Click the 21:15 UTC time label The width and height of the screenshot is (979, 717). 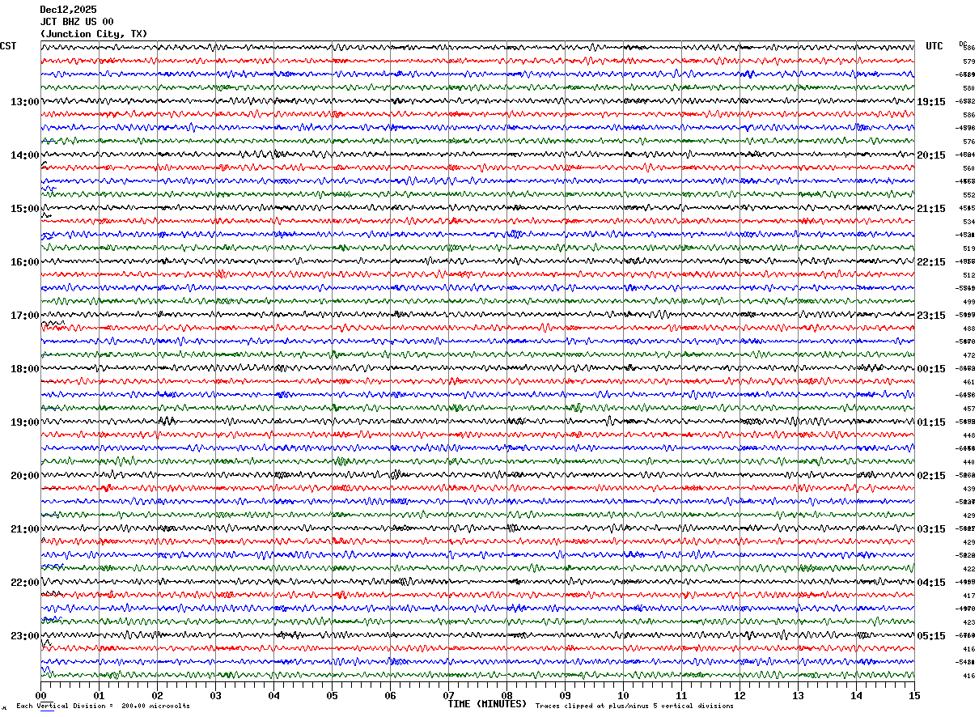pyautogui.click(x=931, y=209)
